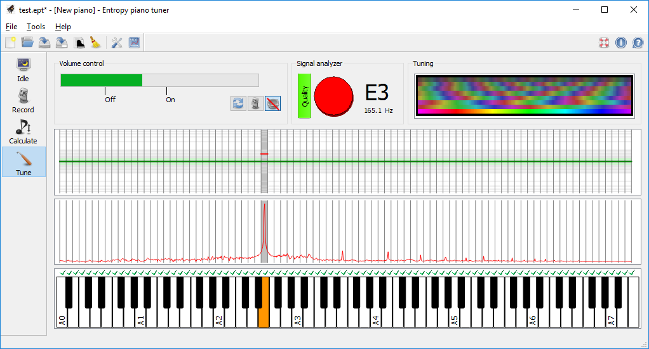Show About info icon
The height and width of the screenshot is (349, 649).
coord(621,43)
